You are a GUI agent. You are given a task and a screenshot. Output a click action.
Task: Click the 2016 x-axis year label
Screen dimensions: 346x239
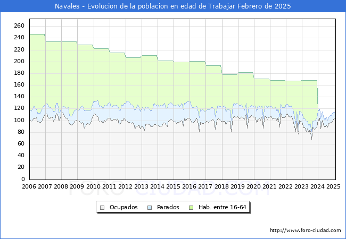(x=189, y=186)
